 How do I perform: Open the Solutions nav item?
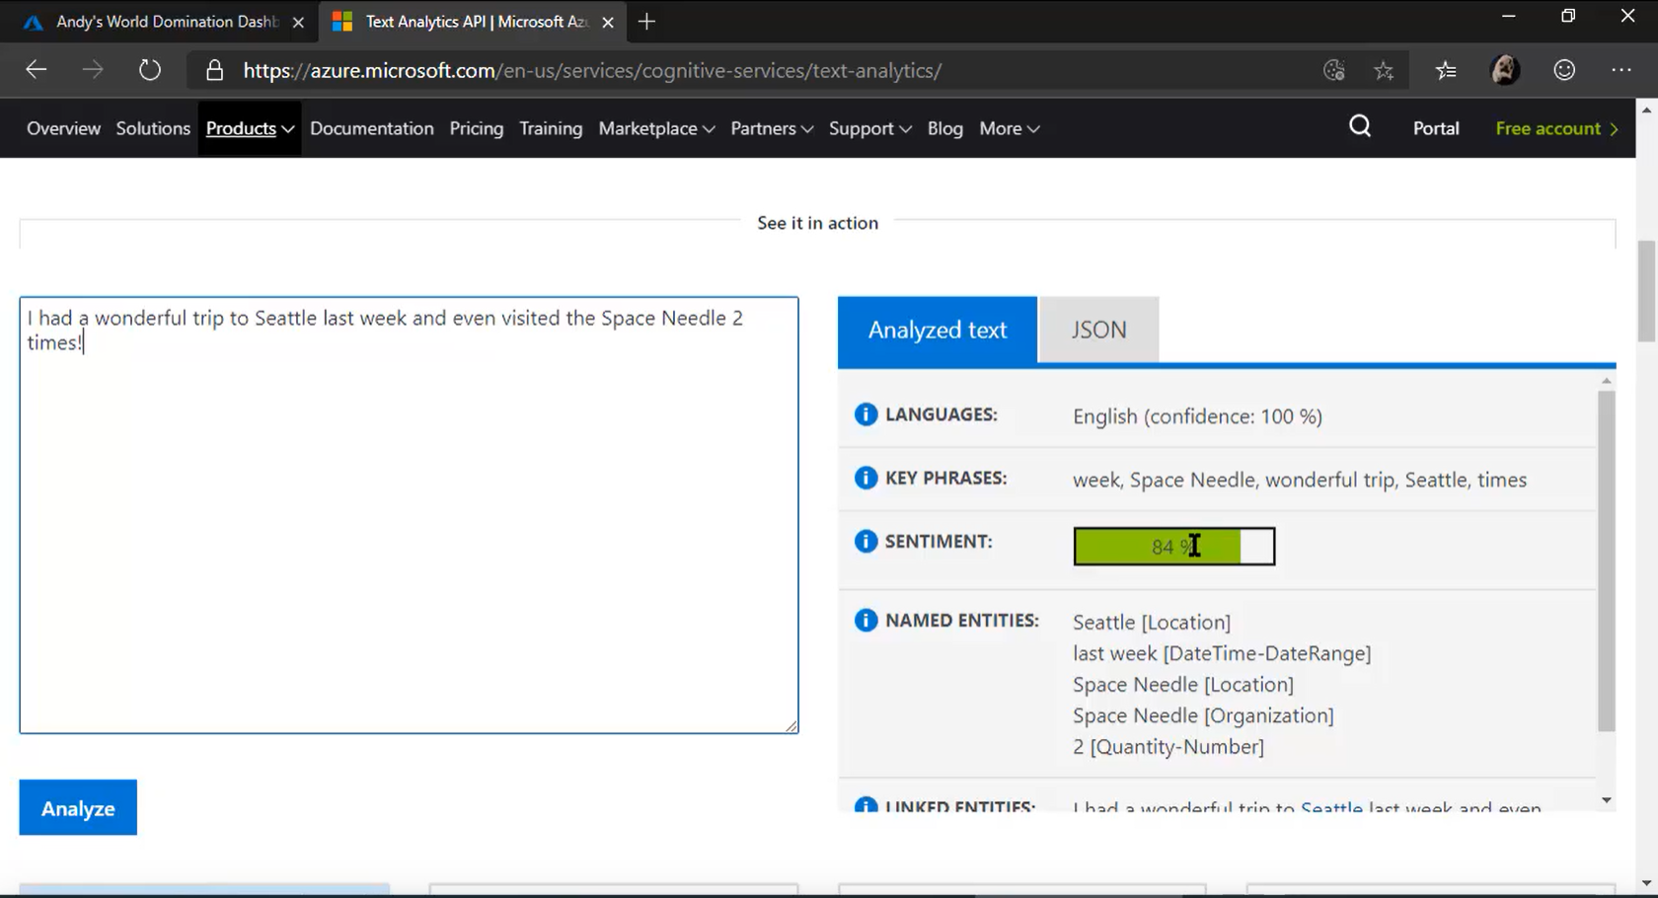coord(153,128)
